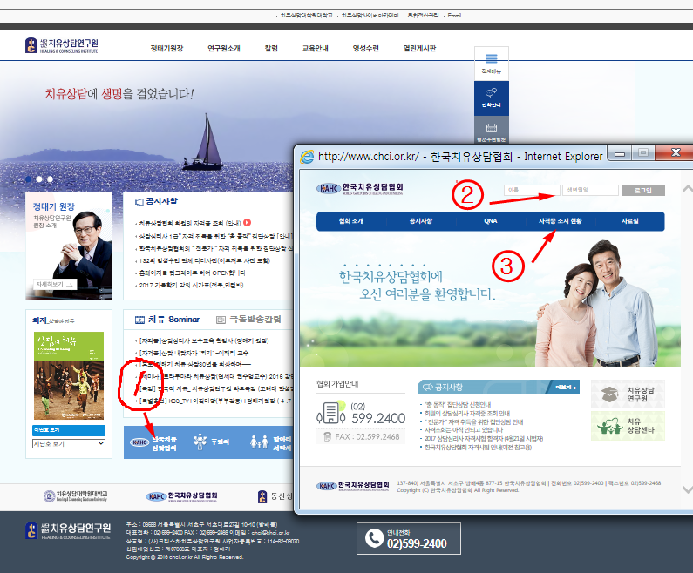Click the KAHC logo in the popup footer
The width and height of the screenshot is (693, 573).
point(353,486)
